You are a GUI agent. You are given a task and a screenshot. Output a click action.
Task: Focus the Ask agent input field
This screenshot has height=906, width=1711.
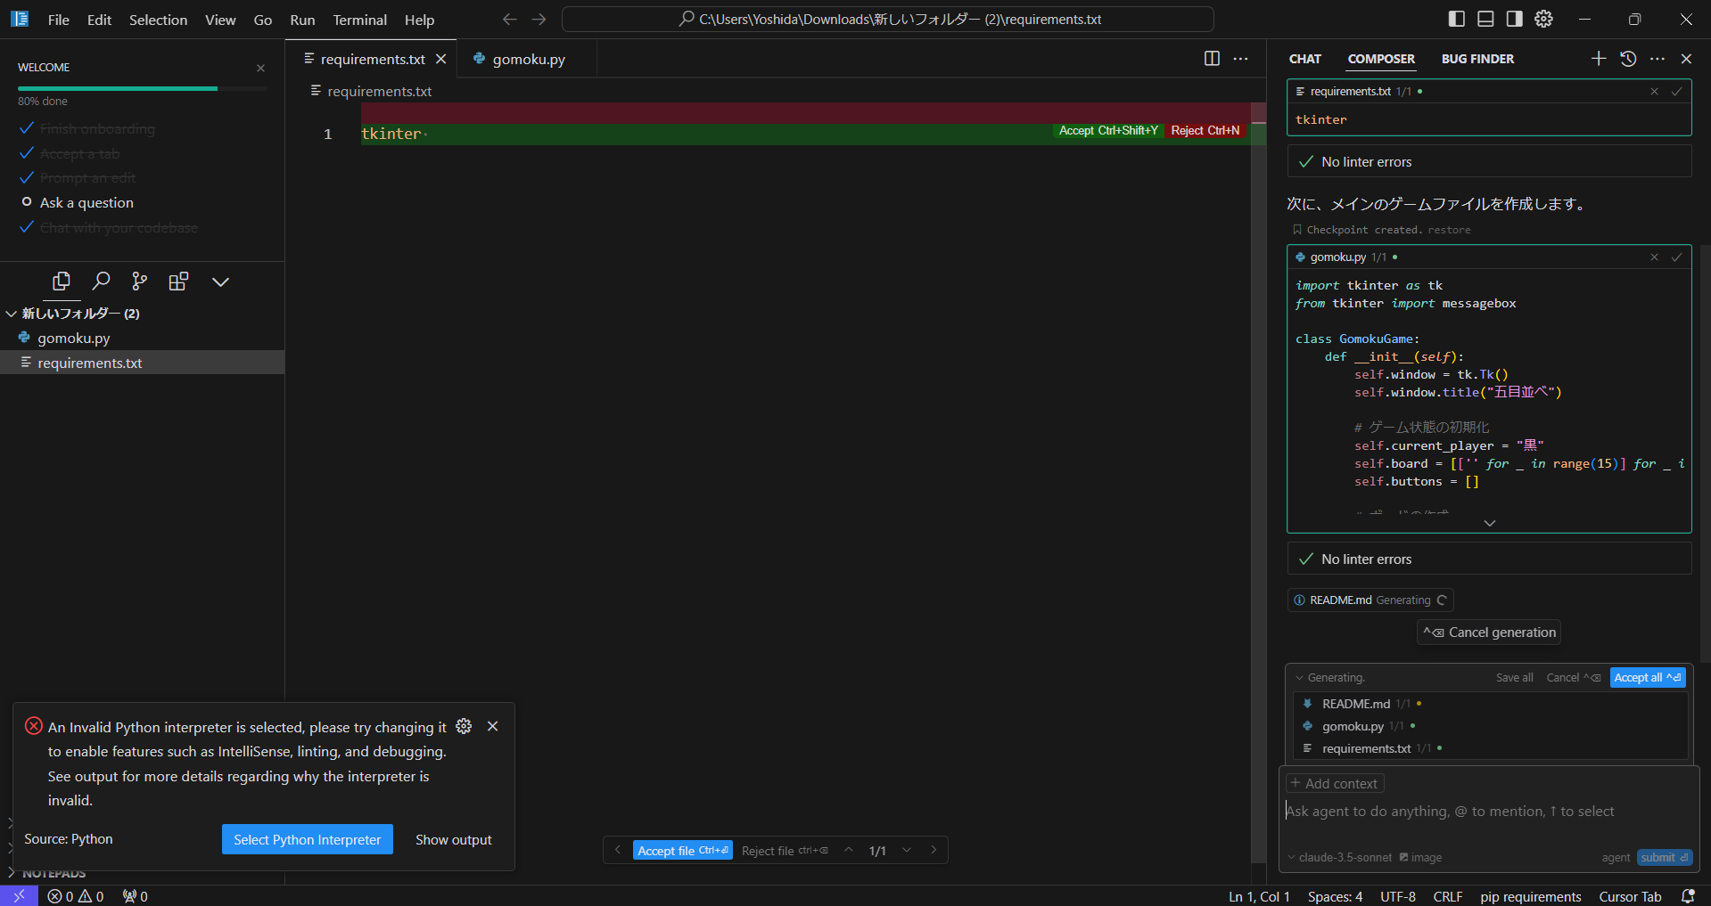1489,812
